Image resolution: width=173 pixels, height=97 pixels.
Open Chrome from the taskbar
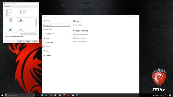tap(60, 95)
